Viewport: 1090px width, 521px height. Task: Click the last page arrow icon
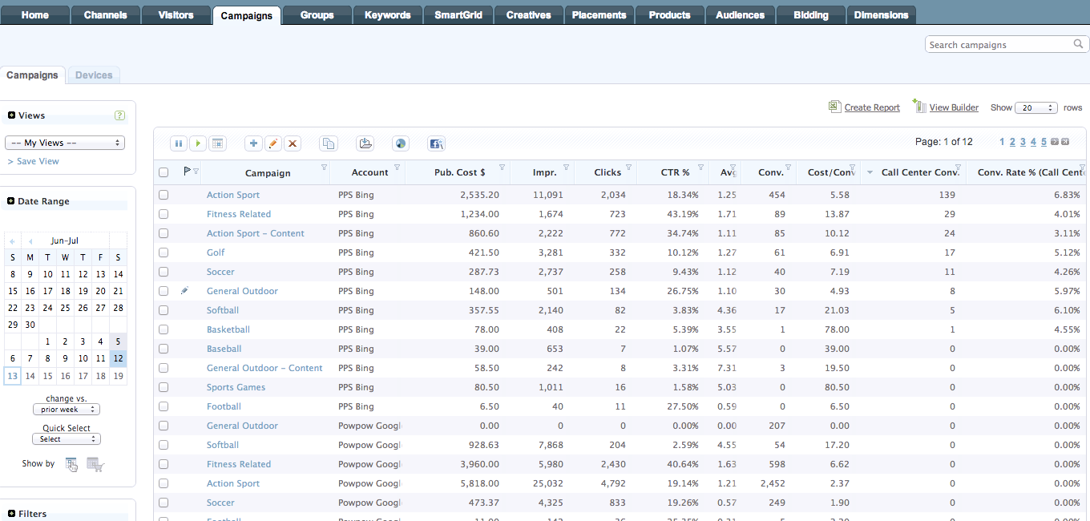coord(1065,142)
